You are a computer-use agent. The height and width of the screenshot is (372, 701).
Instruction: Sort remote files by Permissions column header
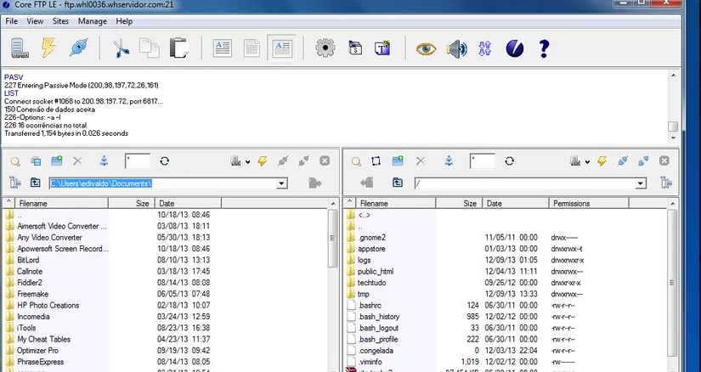click(588, 204)
